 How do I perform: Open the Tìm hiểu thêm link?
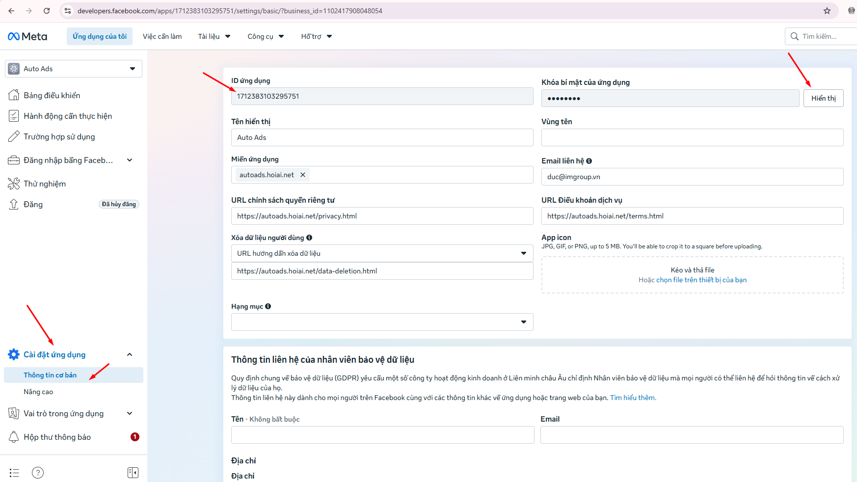click(x=633, y=398)
